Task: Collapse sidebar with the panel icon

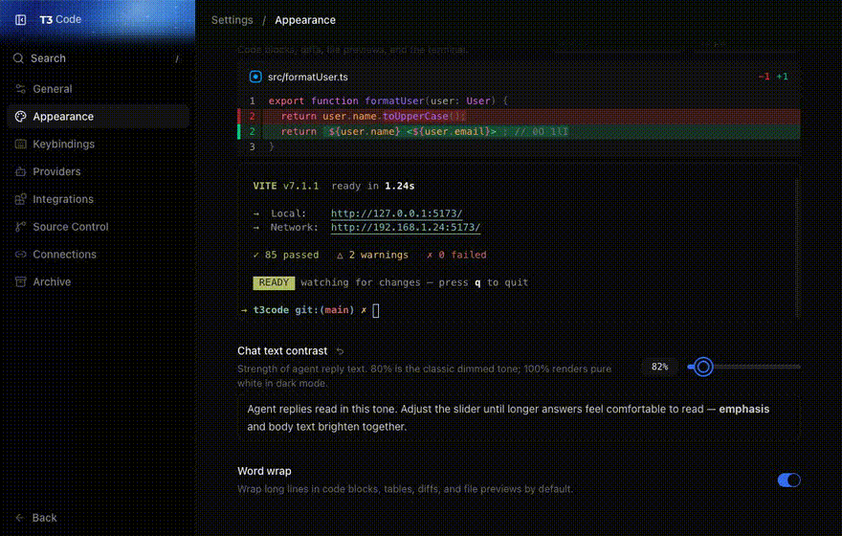Action: point(20,20)
